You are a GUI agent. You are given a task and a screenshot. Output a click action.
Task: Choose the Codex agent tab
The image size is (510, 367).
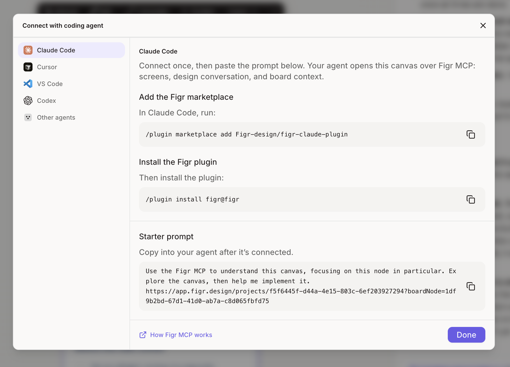tap(71, 101)
